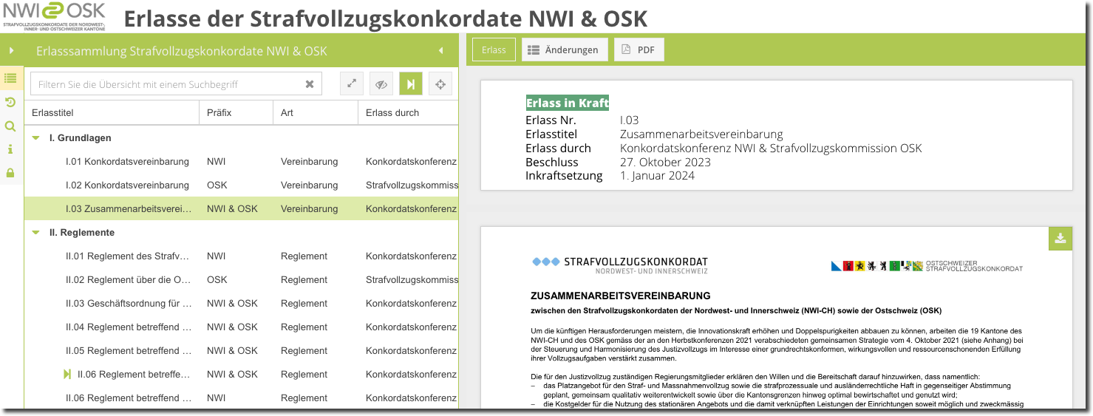This screenshot has height=416, width=1093.
Task: Switch to the Erlass tab
Action: (494, 50)
